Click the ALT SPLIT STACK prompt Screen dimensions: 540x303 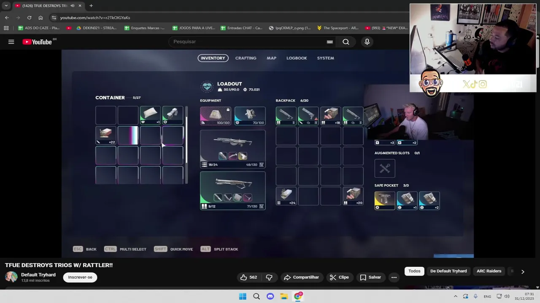(219, 249)
